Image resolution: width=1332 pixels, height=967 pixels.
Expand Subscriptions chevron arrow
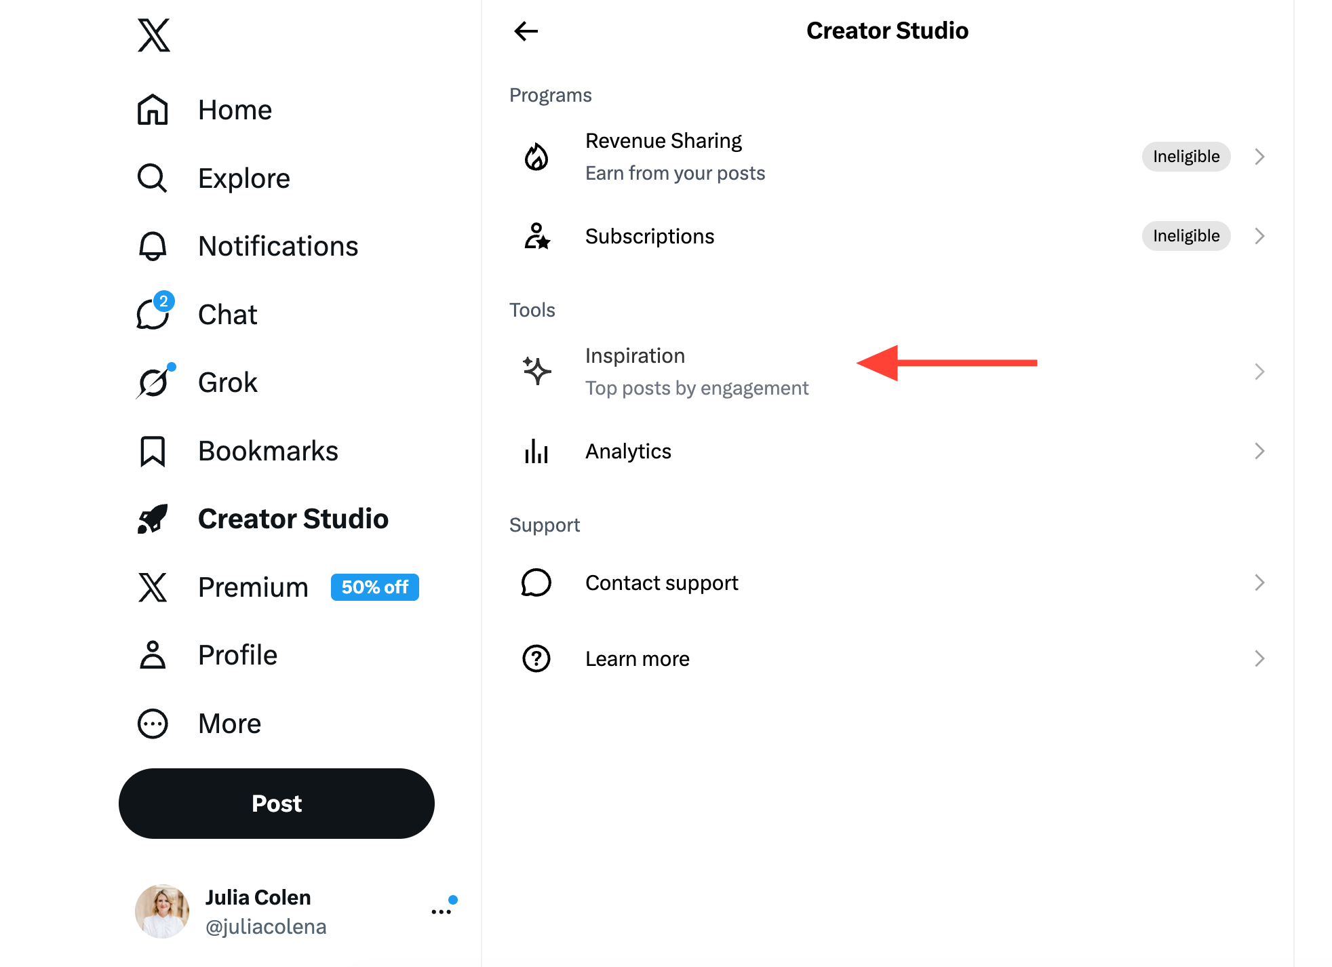(1259, 236)
